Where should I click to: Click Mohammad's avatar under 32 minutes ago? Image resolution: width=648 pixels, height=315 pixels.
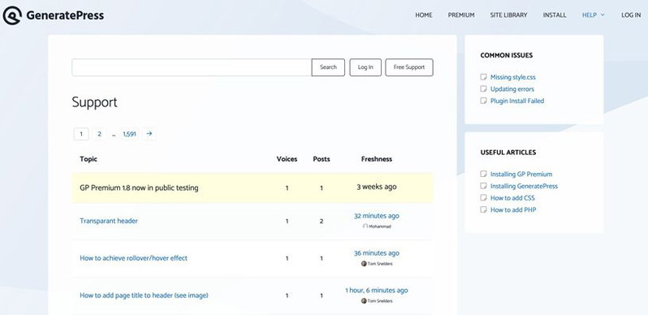coord(365,227)
